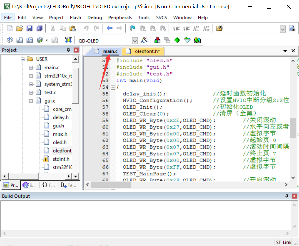Select delay.h in project tree

point(61,118)
